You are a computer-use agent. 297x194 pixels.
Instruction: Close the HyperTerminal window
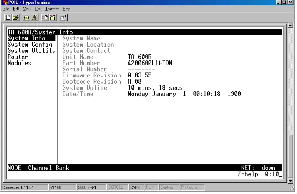click(x=290, y=2)
